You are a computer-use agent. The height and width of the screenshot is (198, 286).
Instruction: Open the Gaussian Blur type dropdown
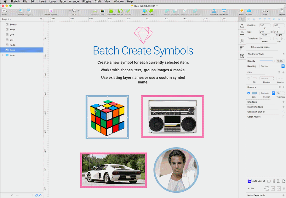[264, 112]
